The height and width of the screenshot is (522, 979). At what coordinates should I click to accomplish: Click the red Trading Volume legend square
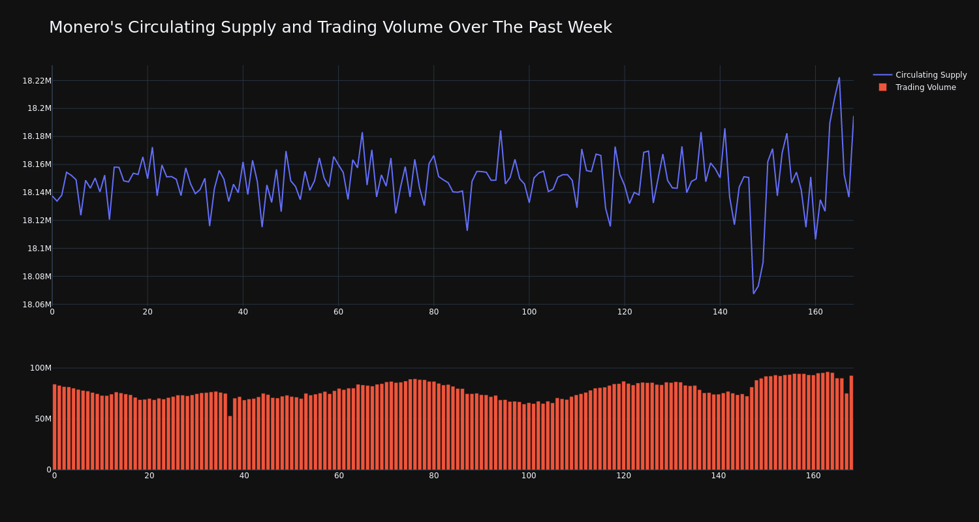click(x=882, y=87)
